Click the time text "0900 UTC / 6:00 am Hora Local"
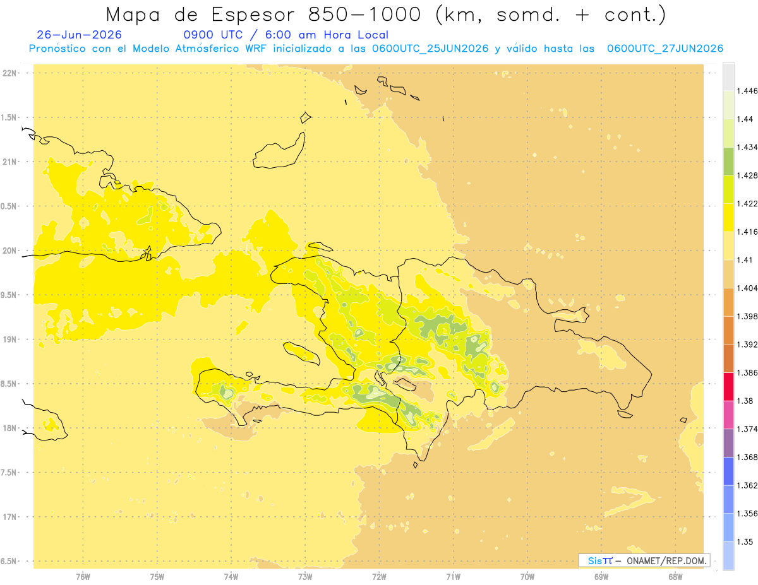 (286, 35)
